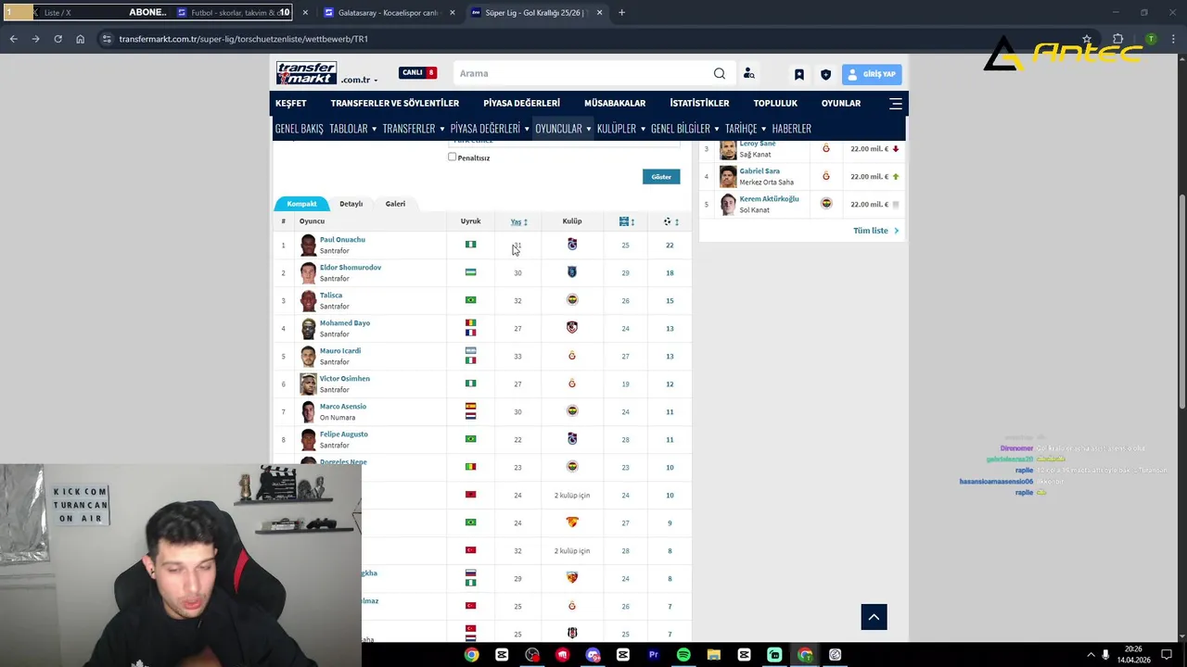The width and height of the screenshot is (1187, 667).
Task: Click Başakşehir crest in Shomurodov row
Action: (x=572, y=272)
